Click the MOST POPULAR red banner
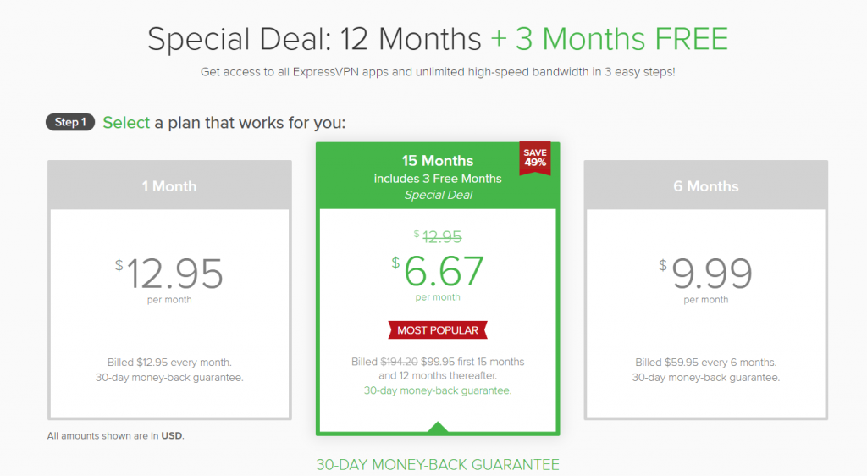Screen dimensions: 867x476 (438, 330)
